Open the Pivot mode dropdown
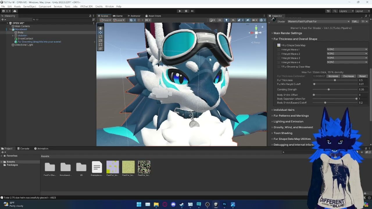 (105, 20)
